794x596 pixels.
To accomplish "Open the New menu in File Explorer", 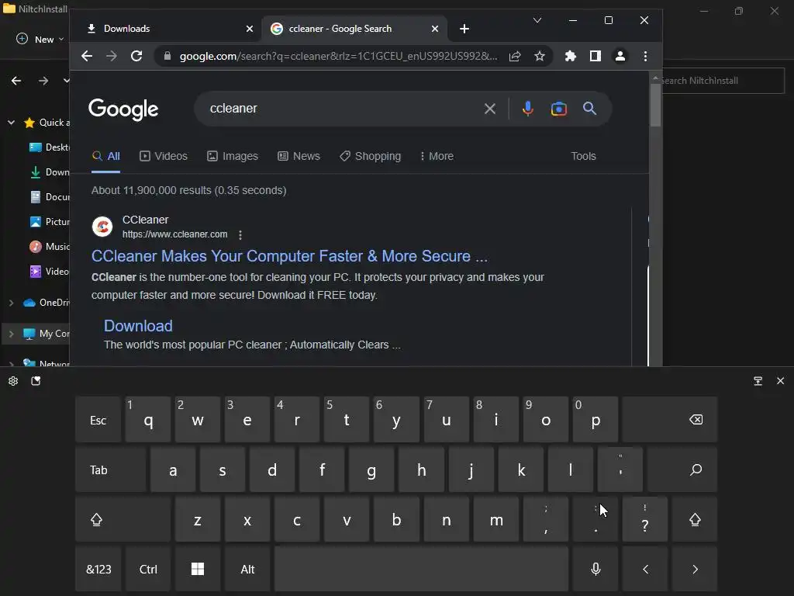I will (40, 39).
